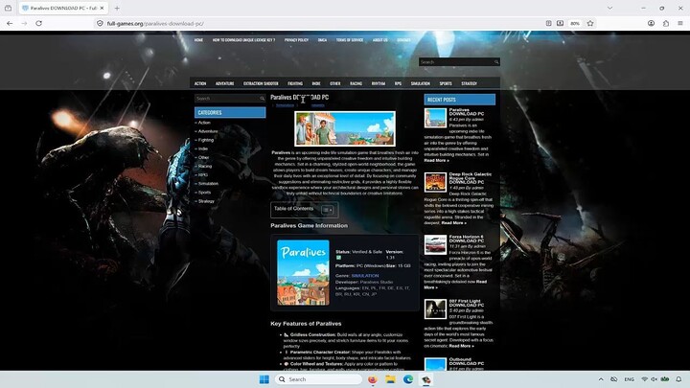Viewport: 690px width, 388px height.
Task: Reset the 80% zoom indicator
Action: click(x=575, y=23)
